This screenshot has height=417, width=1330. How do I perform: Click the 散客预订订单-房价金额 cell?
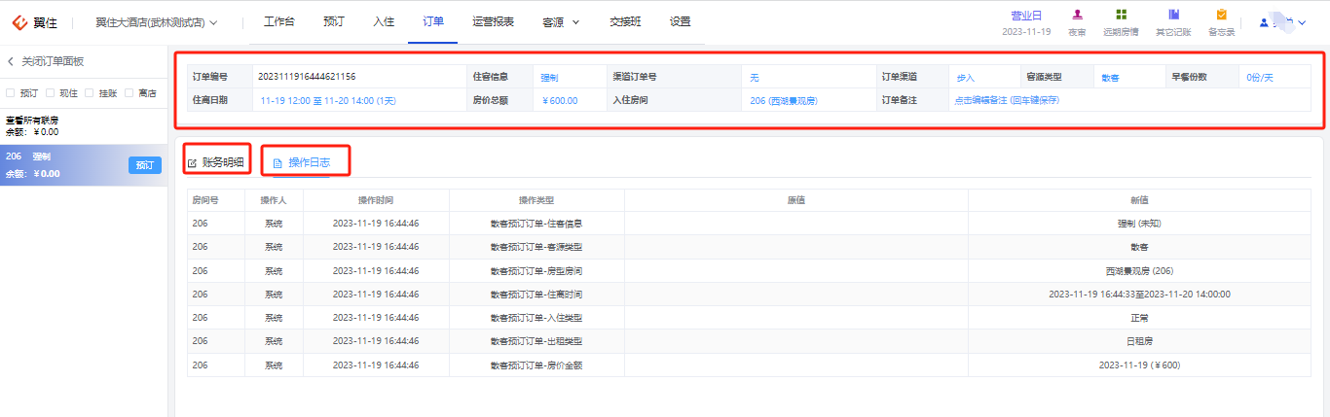(x=536, y=365)
